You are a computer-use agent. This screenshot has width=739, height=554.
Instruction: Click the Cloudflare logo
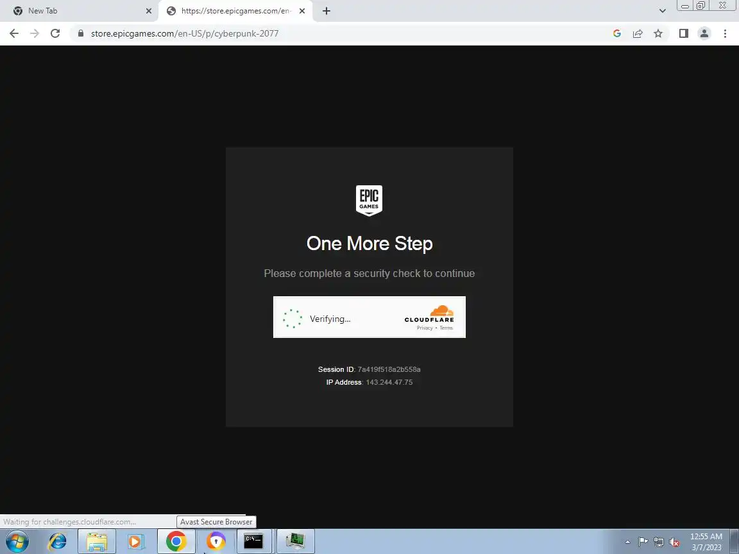tap(429, 314)
